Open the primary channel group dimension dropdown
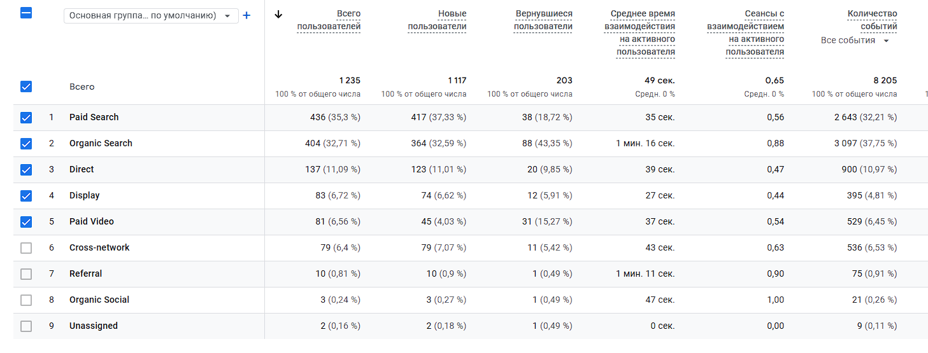 [x=151, y=16]
